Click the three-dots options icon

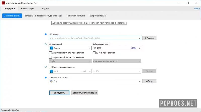[x=197, y=9]
